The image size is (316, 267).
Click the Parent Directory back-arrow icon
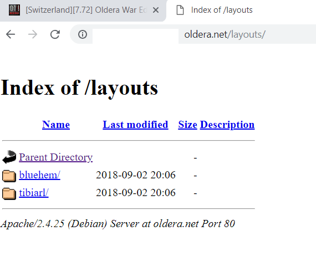(9, 157)
